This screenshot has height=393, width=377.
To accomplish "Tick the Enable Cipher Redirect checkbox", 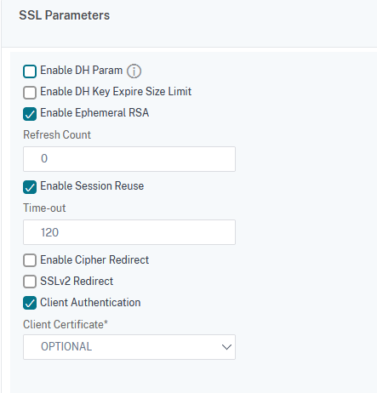I will click(30, 260).
